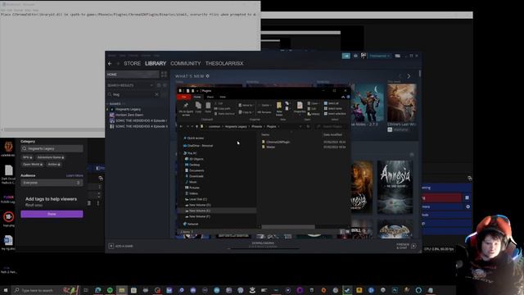This screenshot has height=295, width=524.
Task: Clear the Steam library search field
Action: coord(156,95)
